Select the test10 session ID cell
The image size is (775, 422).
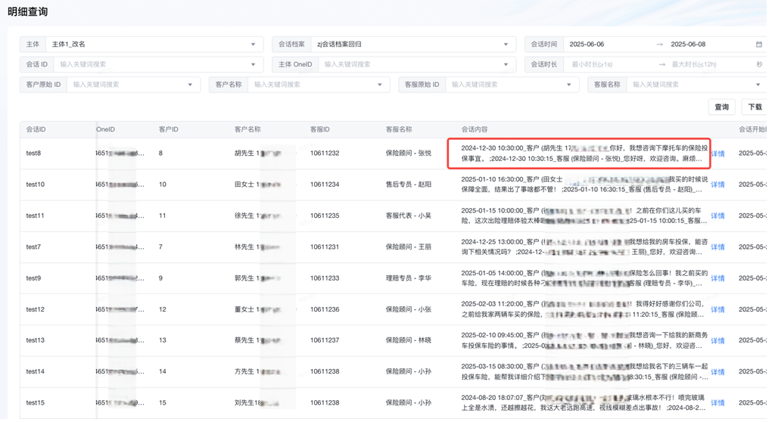pyautogui.click(x=35, y=185)
